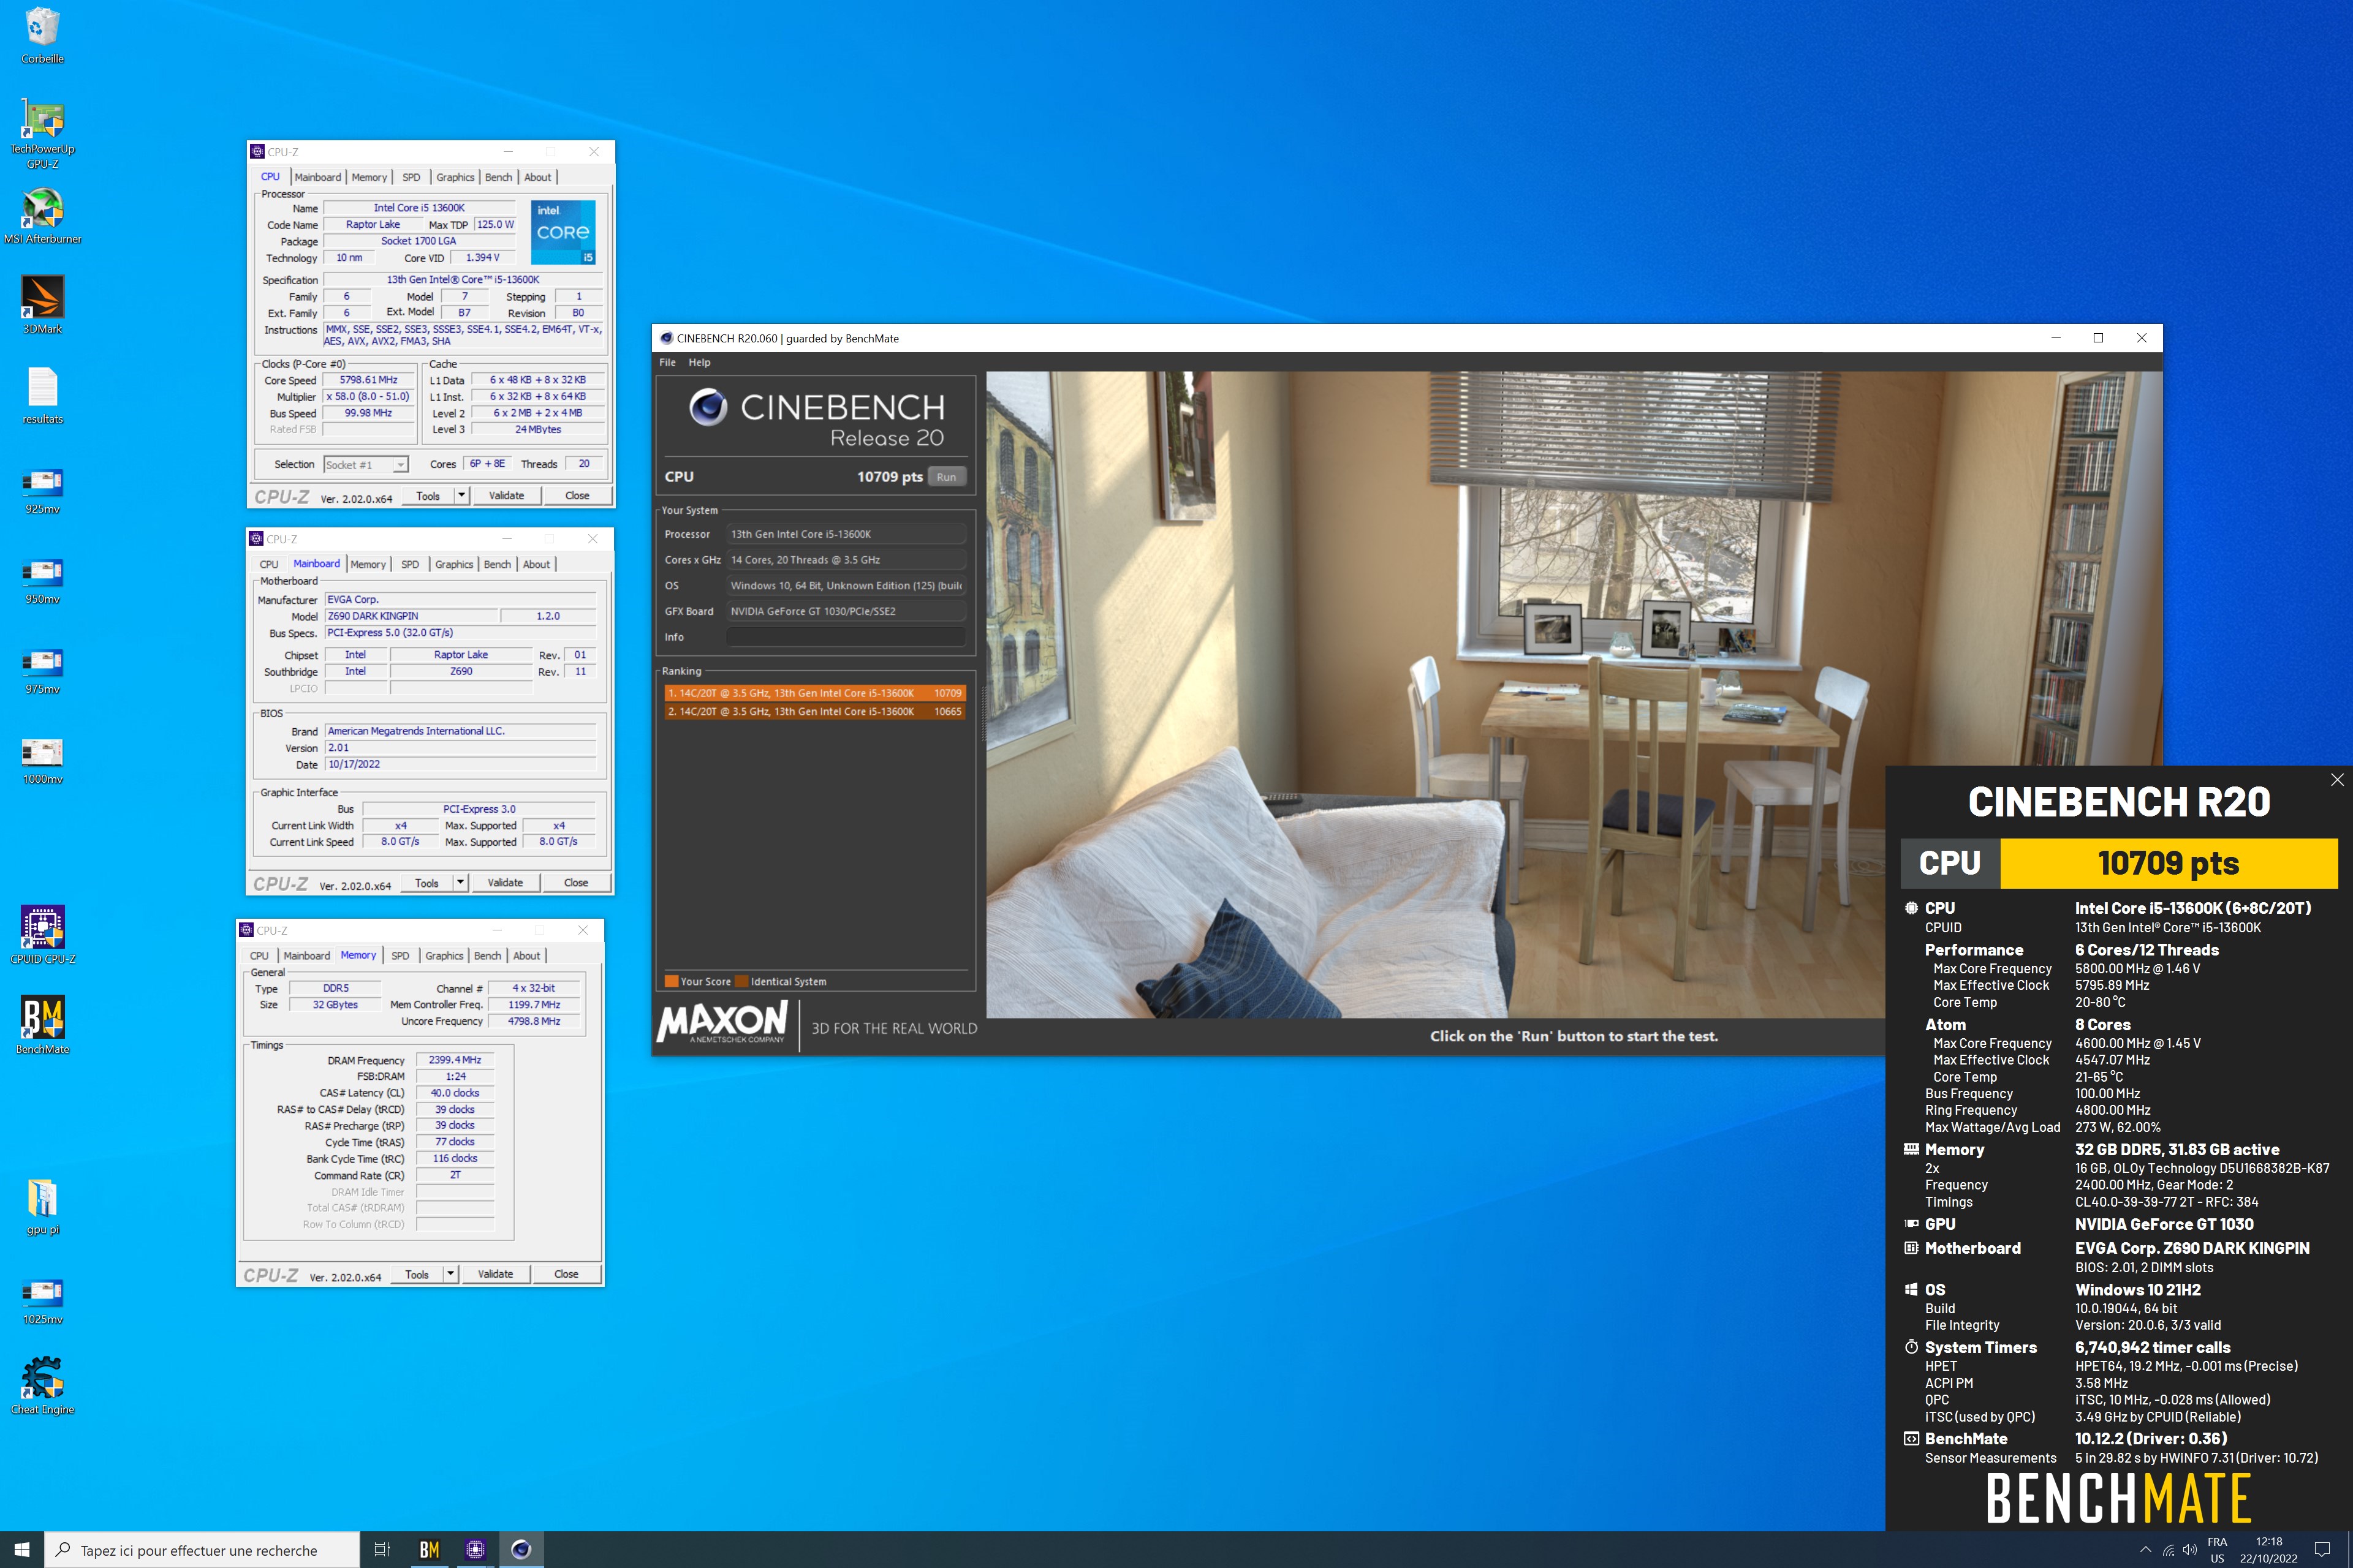
Task: Click the BIOS Date value 10/17/2022
Action: click(460, 764)
